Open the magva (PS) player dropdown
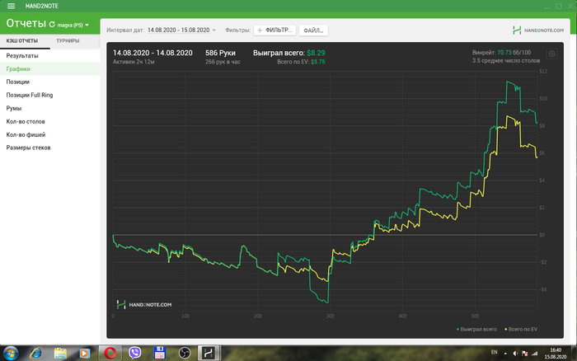 [73, 25]
